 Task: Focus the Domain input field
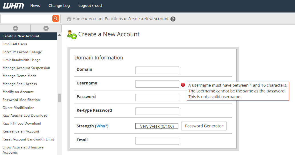(157, 70)
